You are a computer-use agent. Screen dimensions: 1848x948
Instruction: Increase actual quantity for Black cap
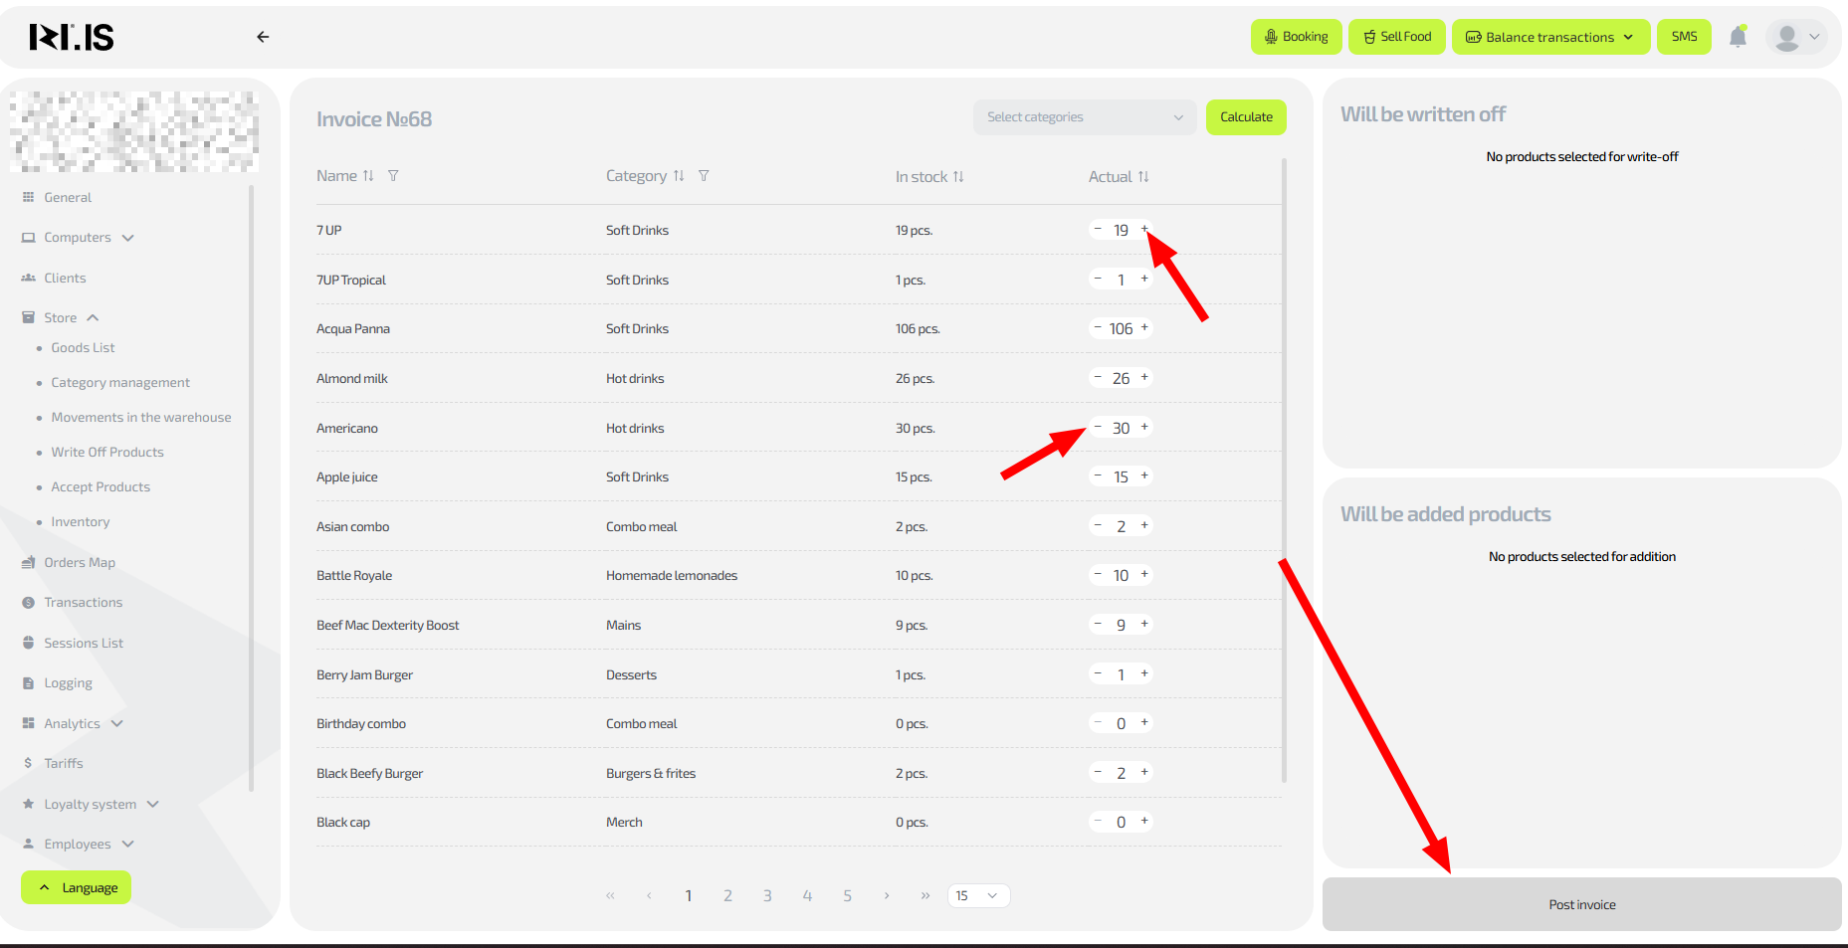pyautogui.click(x=1144, y=821)
